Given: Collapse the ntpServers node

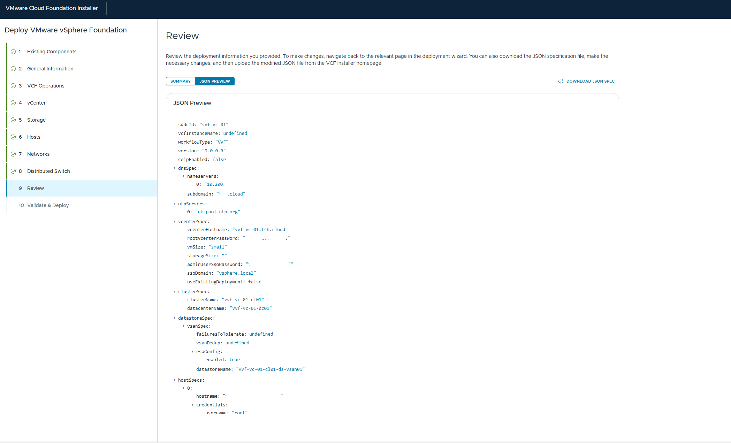Looking at the screenshot, I should 174,204.
